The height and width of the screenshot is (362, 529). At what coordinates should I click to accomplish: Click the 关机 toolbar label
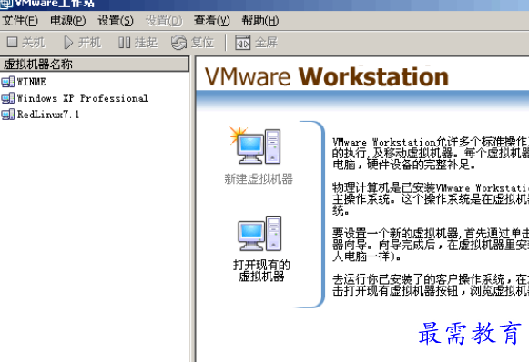point(33,43)
